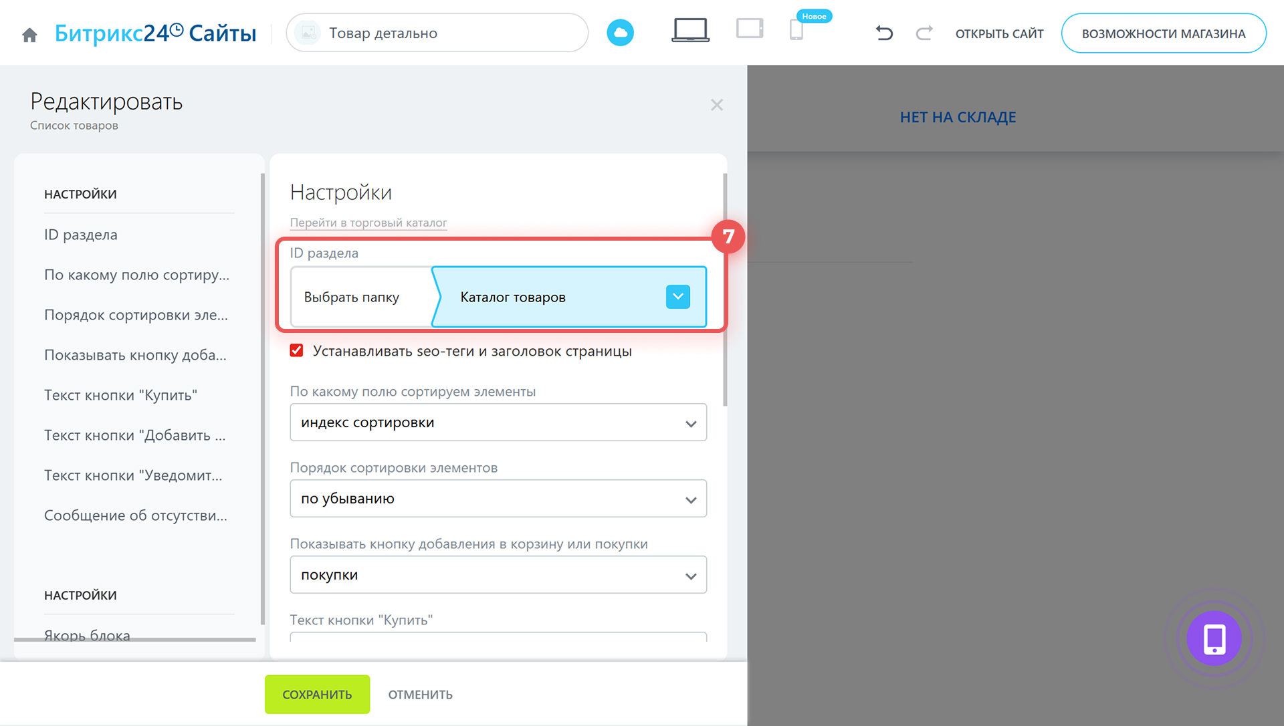Image resolution: width=1284 pixels, height=726 pixels.
Task: Select Текст кнопки "Купить" sidebar item
Action: pyautogui.click(x=120, y=395)
